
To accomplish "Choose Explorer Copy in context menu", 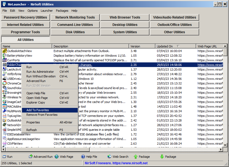I will 50,102.
